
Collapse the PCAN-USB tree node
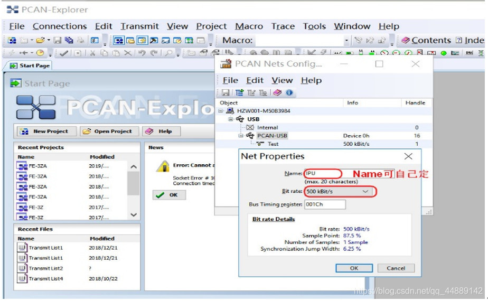point(241,135)
